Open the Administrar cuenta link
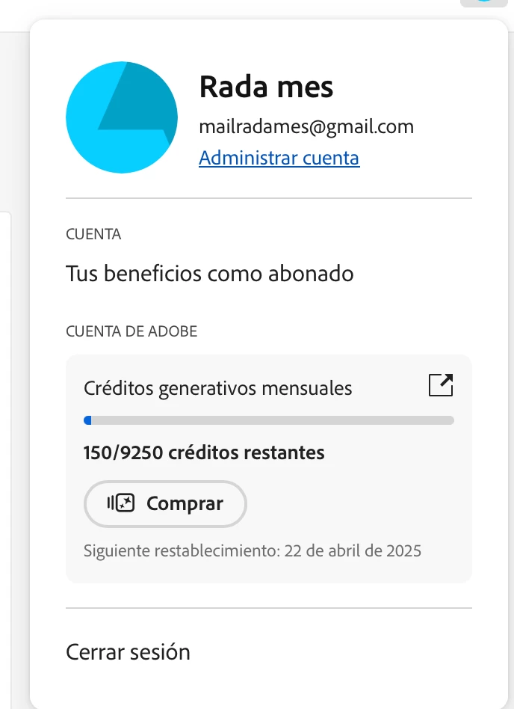The height and width of the screenshot is (709, 514). 279,158
